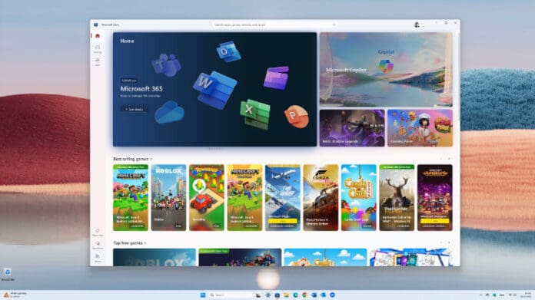Open Google Chrome from the taskbar
This screenshot has width=535, height=300.
(x=304, y=295)
